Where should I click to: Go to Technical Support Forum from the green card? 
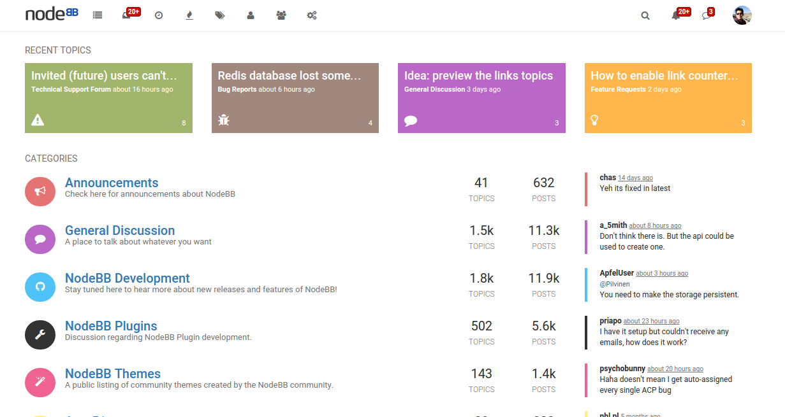[x=71, y=90]
